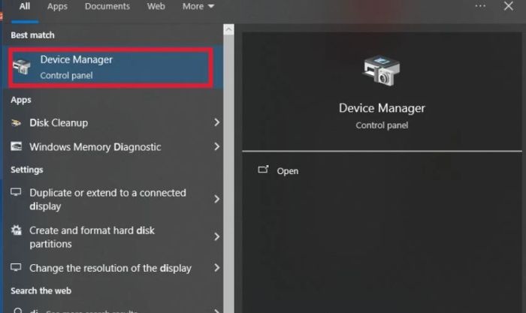Expand the Duplicate or extend display chevron
This screenshot has height=313, width=526.
216,199
